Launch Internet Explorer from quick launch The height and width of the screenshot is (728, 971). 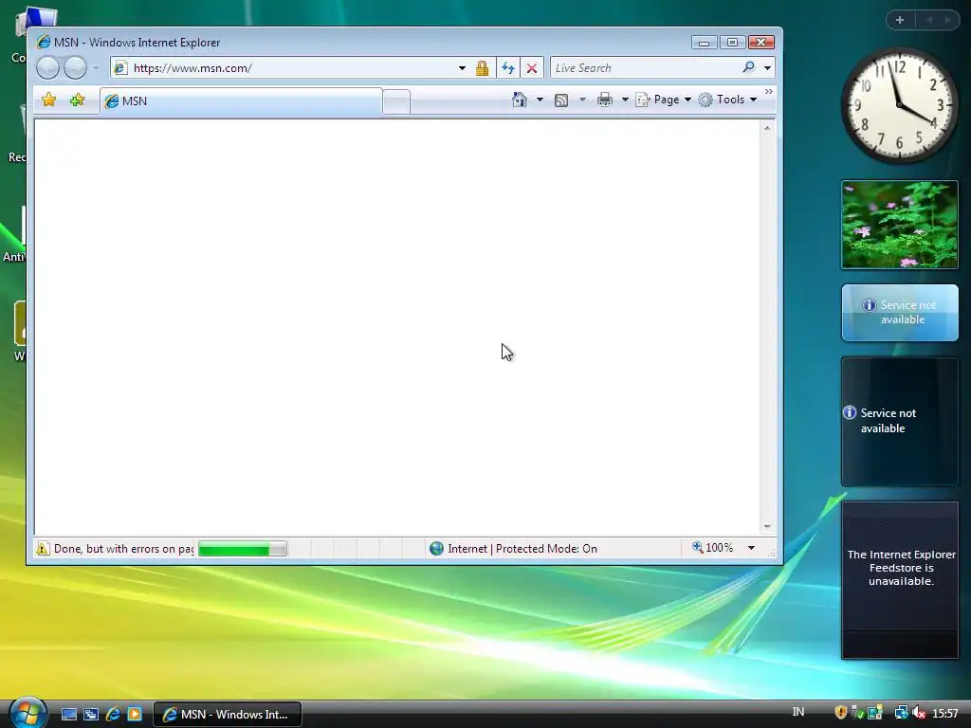coord(113,715)
